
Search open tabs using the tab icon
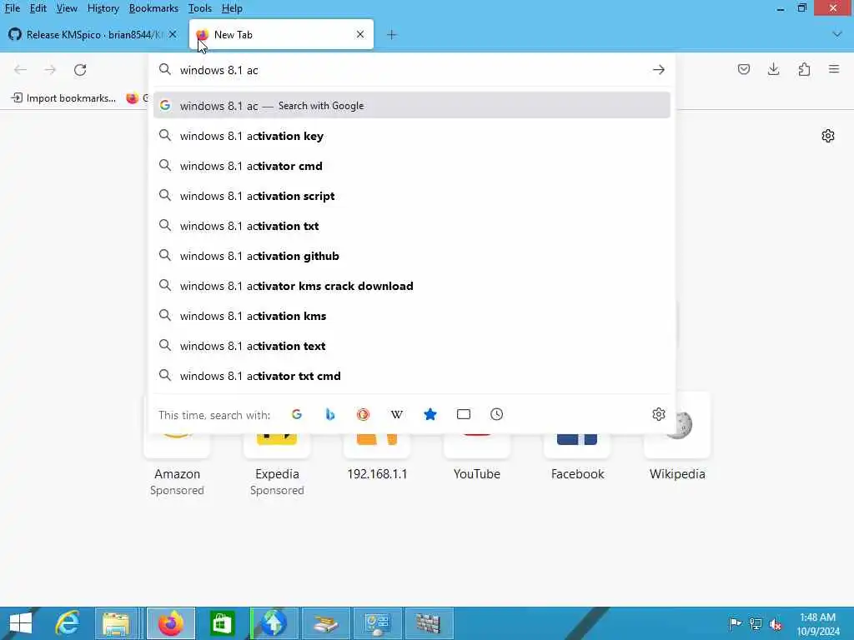click(x=464, y=415)
